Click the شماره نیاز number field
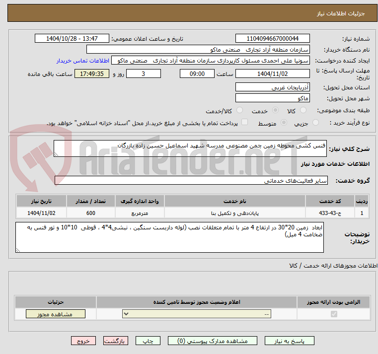The height and width of the screenshot is (354, 378). pyautogui.click(x=273, y=39)
